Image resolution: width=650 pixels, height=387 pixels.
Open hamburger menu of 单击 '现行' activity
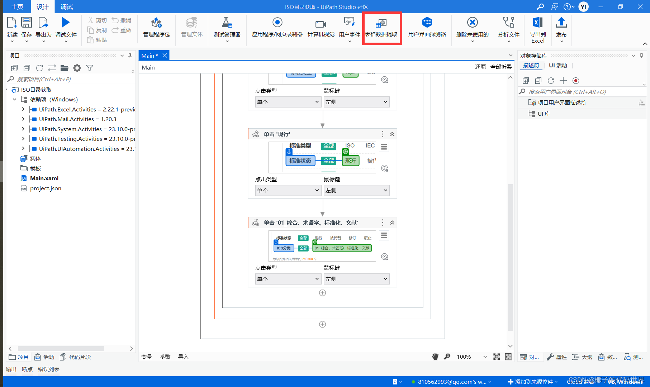[384, 147]
